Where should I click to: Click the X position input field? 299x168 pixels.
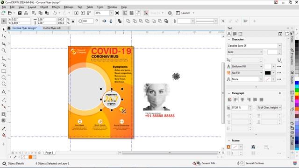21,20
